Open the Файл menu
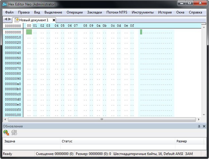Viewport: 209px width, 159px height. [9, 13]
